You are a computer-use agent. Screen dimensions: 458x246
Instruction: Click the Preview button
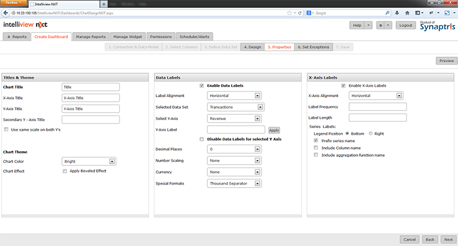pyautogui.click(x=446, y=61)
